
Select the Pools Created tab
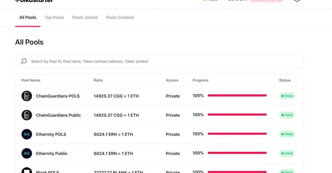[x=120, y=18]
